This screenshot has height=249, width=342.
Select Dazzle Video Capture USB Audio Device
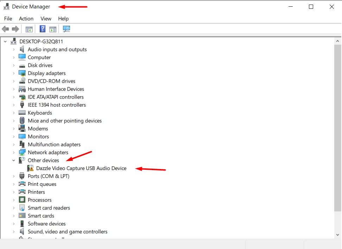[x=81, y=168]
